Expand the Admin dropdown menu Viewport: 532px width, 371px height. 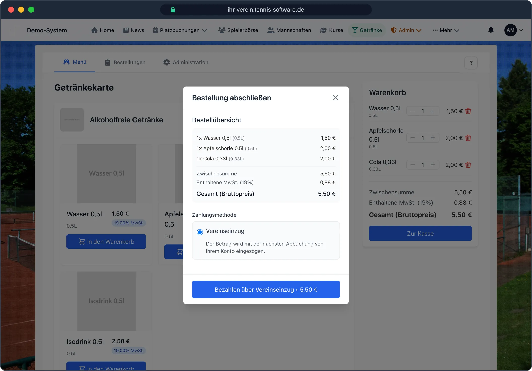click(406, 30)
